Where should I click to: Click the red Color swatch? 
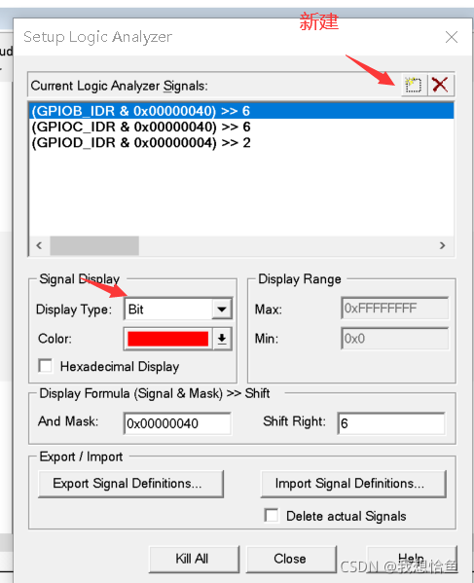tap(168, 339)
